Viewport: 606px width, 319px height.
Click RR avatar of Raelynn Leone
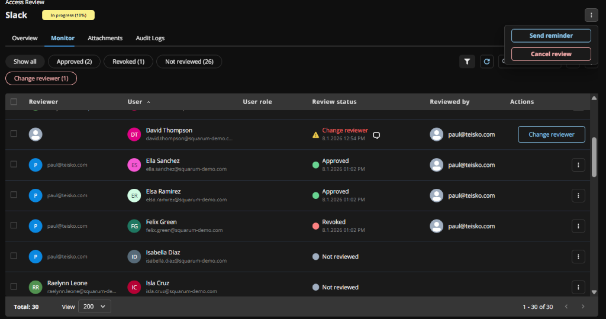tap(36, 287)
